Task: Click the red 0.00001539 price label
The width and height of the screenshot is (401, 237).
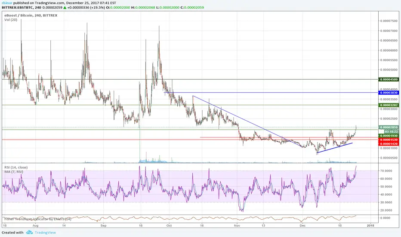Action: click(389, 140)
